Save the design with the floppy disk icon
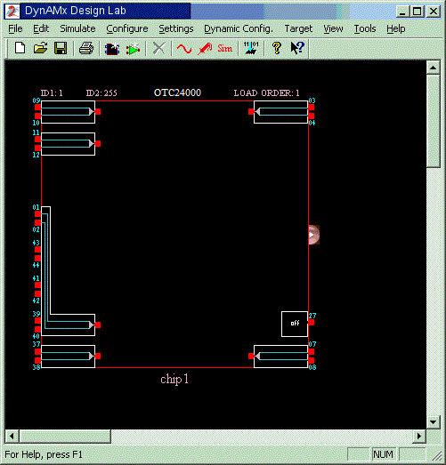 [61, 48]
